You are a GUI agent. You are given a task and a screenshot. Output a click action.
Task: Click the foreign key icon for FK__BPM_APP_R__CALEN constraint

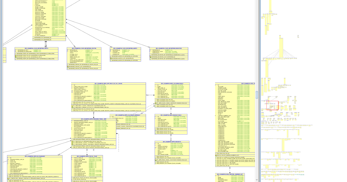click(x=72, y=106)
